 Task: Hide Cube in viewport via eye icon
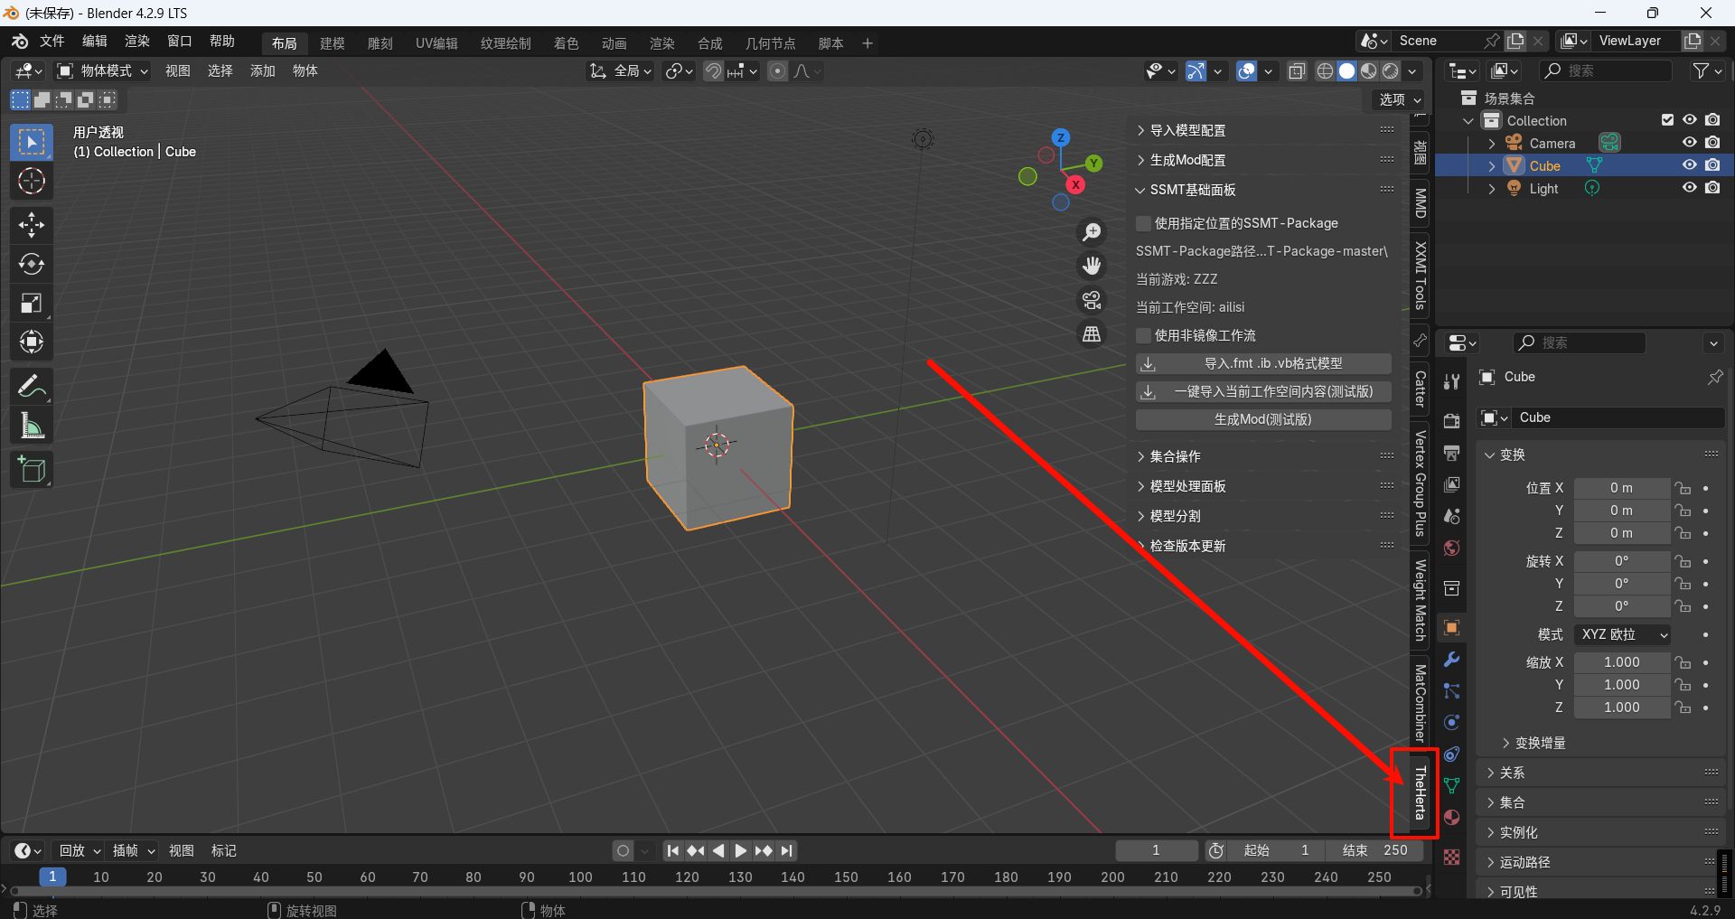(x=1690, y=165)
